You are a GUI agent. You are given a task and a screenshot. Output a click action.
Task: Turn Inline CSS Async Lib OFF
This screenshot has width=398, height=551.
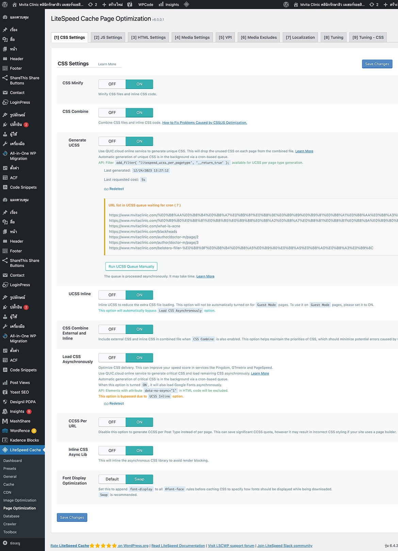[112, 451]
